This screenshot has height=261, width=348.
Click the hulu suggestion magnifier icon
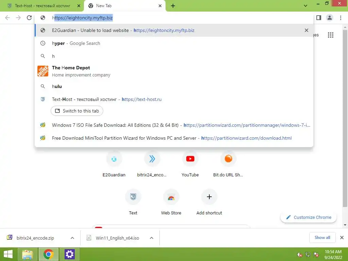point(43,86)
